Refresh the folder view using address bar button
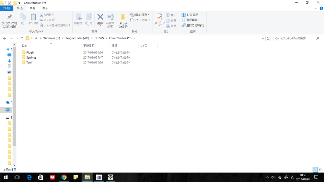324x182 pixels. coord(268,38)
